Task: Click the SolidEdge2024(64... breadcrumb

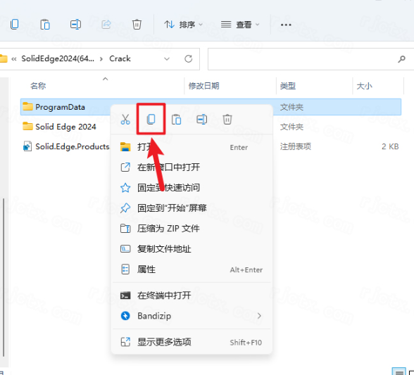Action: (58, 58)
